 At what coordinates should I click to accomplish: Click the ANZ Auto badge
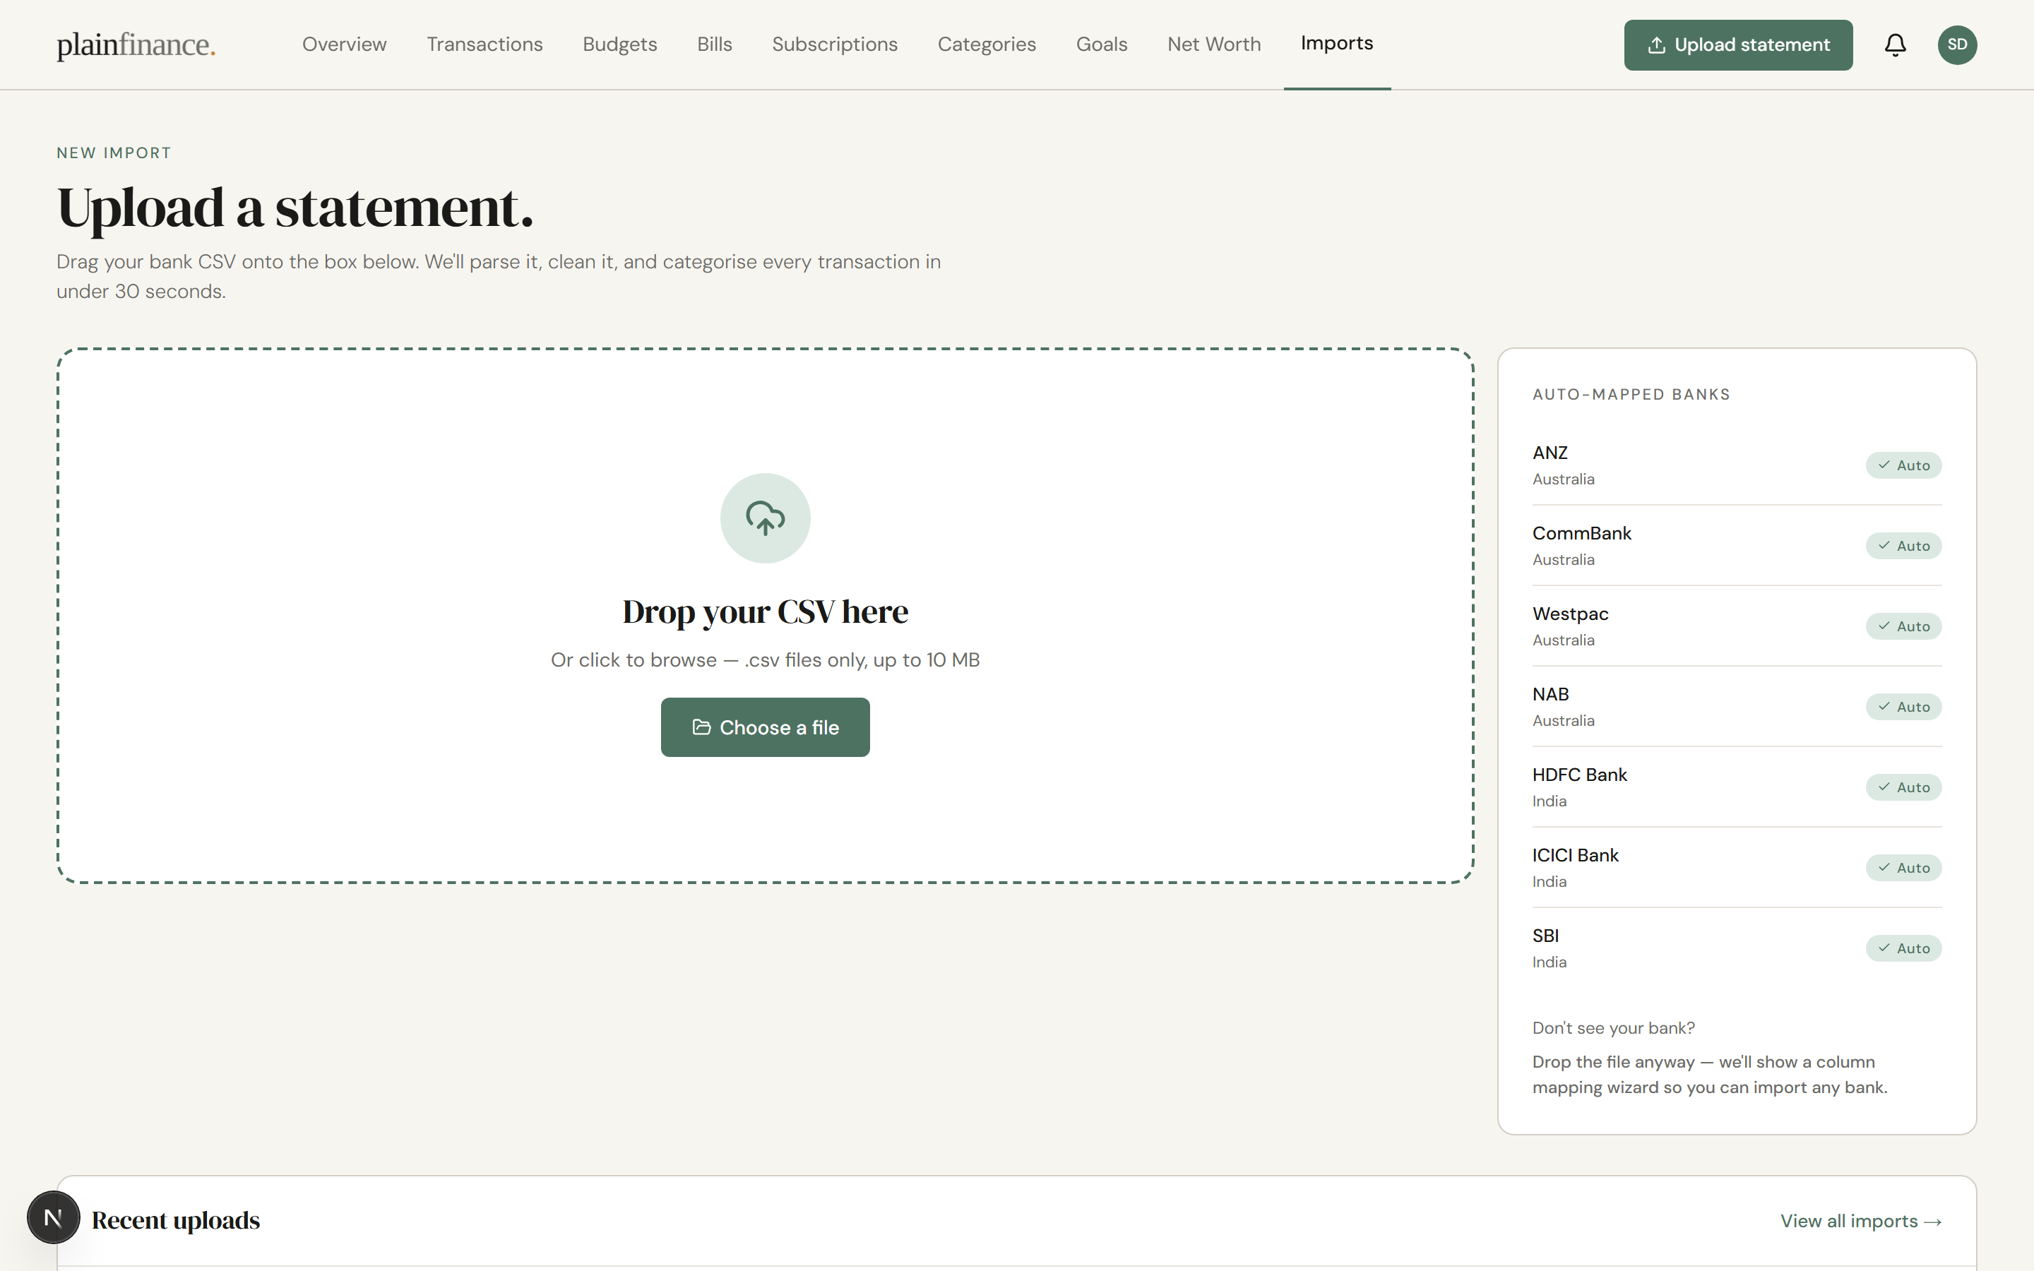(x=1904, y=465)
